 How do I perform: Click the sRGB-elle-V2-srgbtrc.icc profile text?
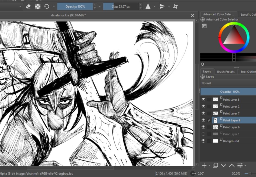click(x=56, y=174)
